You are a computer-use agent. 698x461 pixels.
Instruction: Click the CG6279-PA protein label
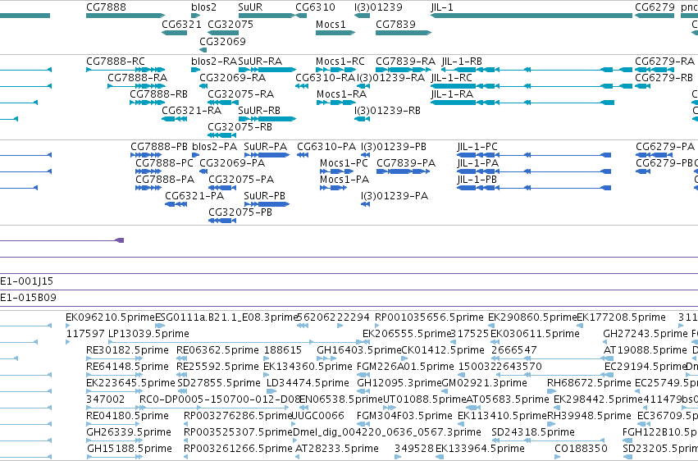pyautogui.click(x=665, y=146)
